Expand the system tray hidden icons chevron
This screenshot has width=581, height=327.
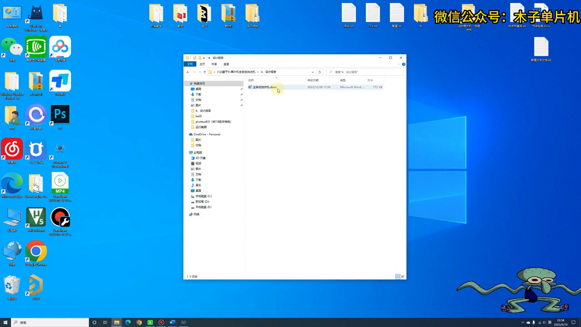click(x=522, y=322)
